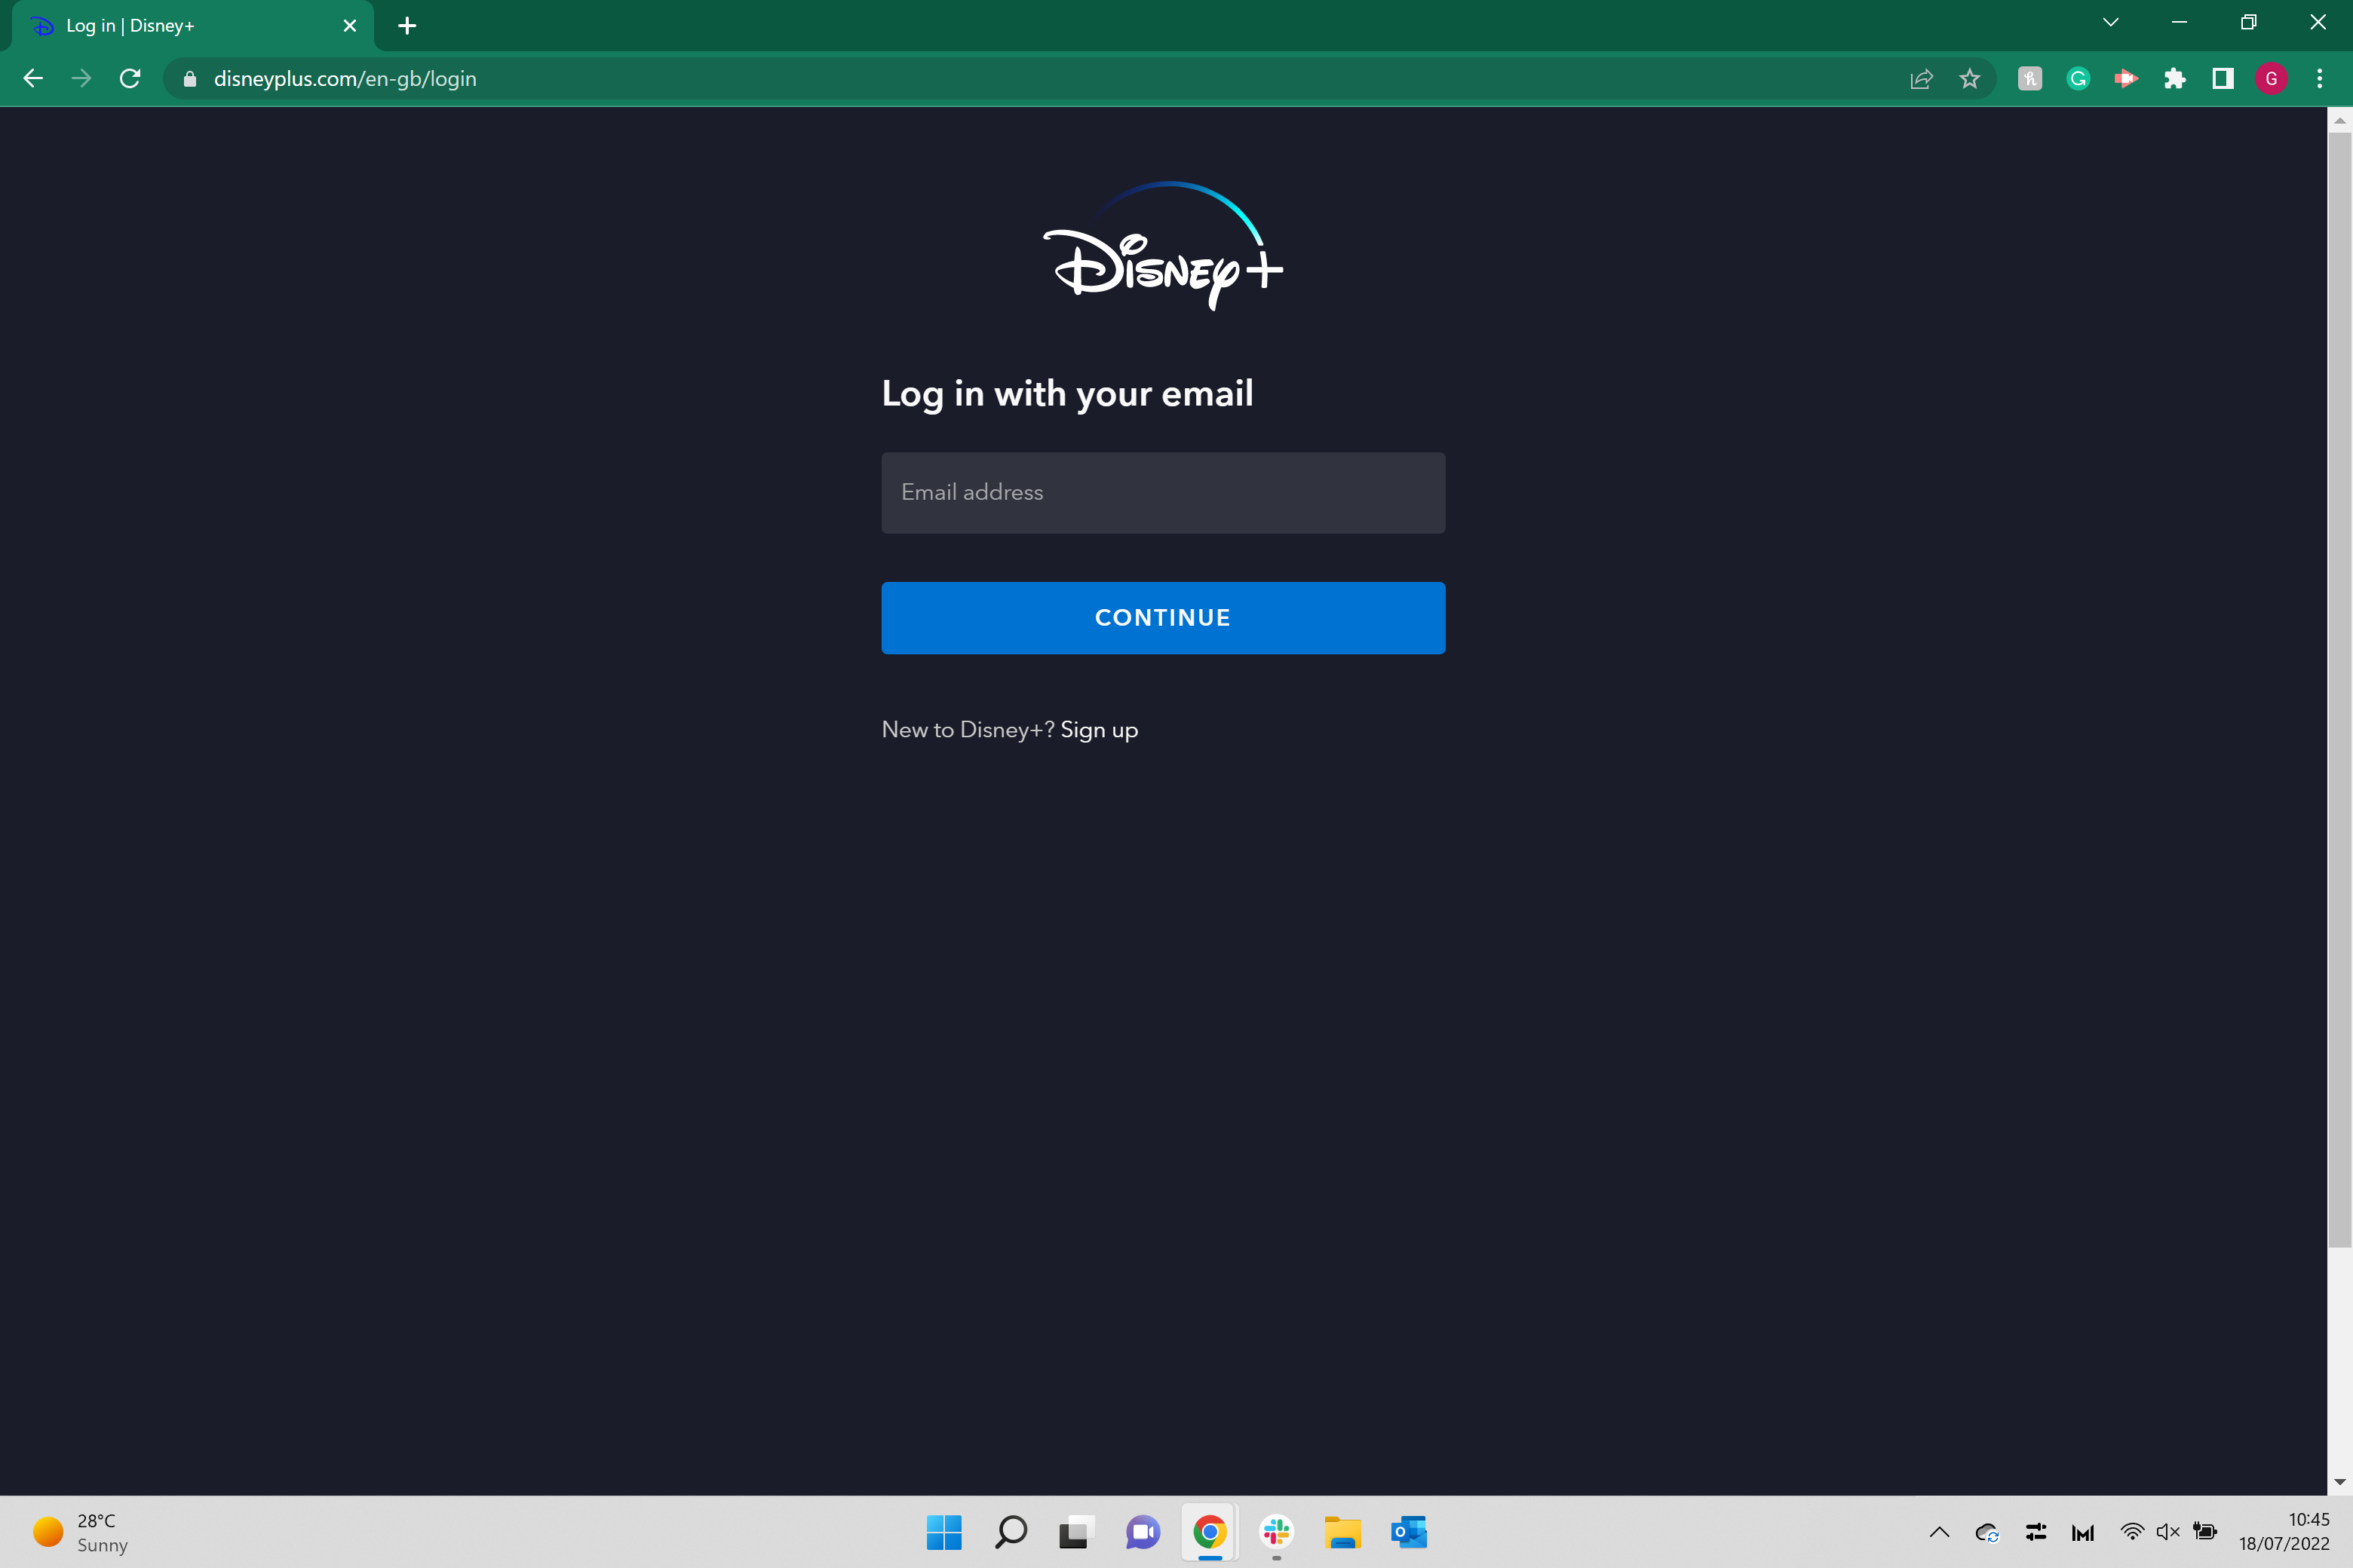Switch to Chrome on the taskbar
The image size is (2353, 1568).
tap(1210, 1532)
